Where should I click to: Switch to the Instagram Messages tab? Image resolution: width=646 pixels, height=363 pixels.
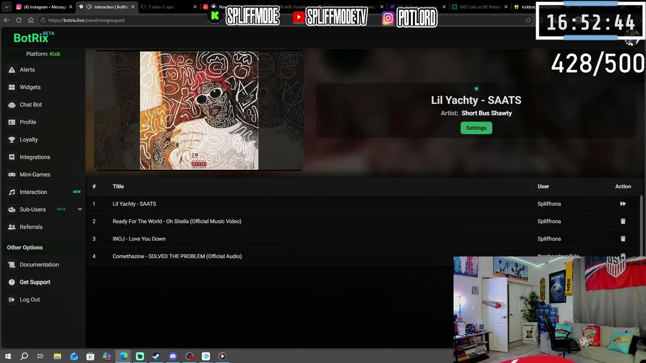[x=44, y=7]
